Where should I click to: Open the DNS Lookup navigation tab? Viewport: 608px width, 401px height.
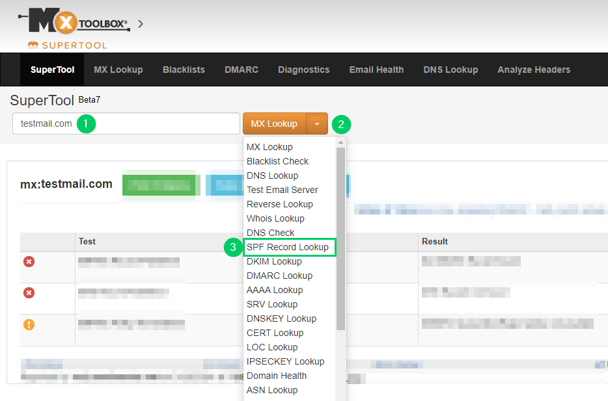[450, 70]
